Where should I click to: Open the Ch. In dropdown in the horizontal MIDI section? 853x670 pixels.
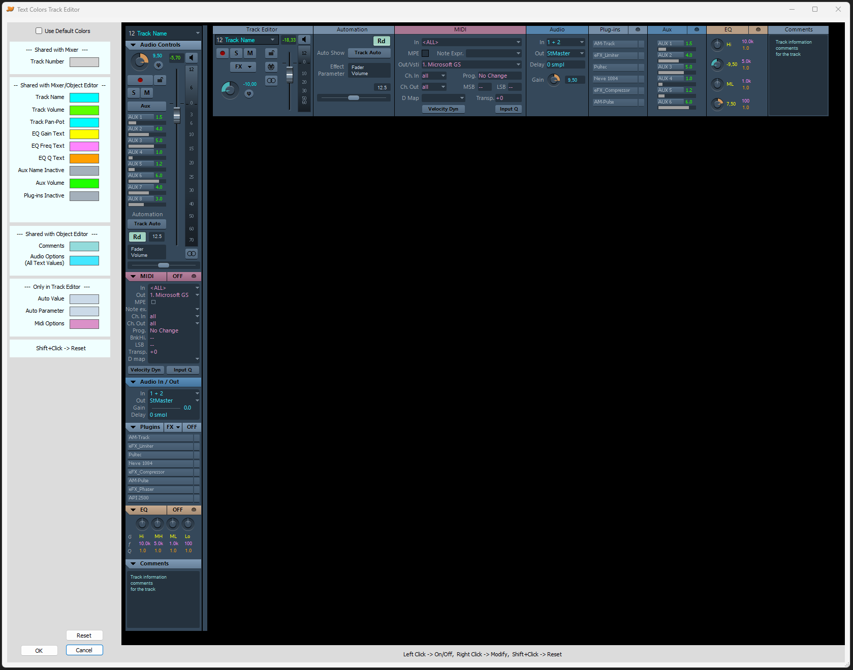click(433, 76)
